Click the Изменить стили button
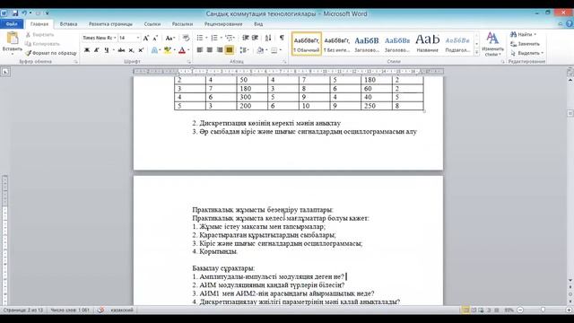The image size is (574, 323). [492, 44]
